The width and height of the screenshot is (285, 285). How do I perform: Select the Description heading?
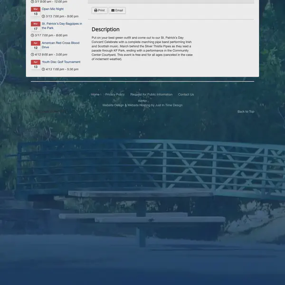click(x=105, y=29)
